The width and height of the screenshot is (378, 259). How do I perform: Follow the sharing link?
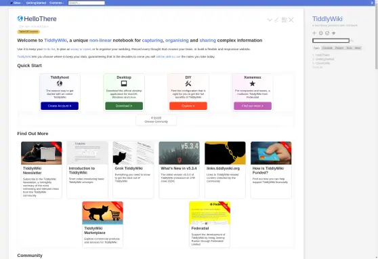(207, 40)
